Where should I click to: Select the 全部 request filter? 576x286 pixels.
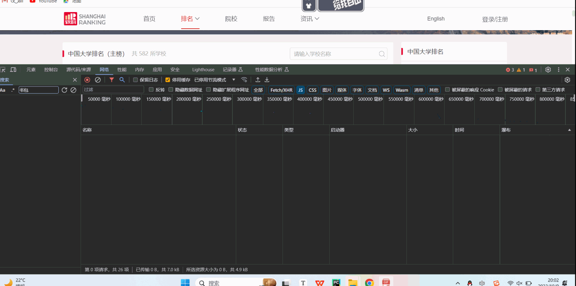pyautogui.click(x=258, y=90)
